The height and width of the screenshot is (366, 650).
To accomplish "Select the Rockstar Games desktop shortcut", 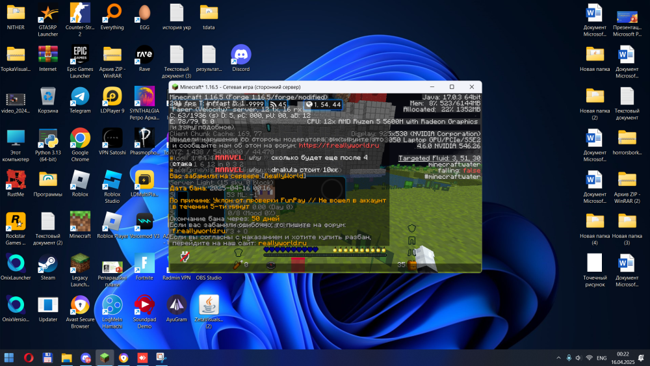I will pos(16,228).
